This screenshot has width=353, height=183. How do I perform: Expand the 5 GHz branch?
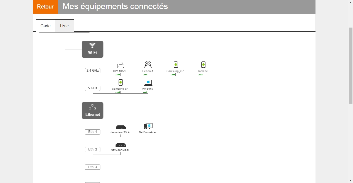(92, 88)
